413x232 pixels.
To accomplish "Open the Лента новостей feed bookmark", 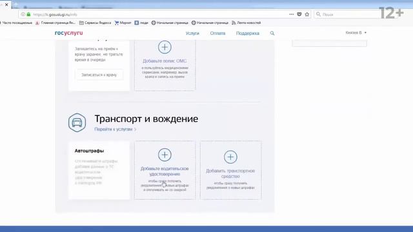I will [247, 23].
